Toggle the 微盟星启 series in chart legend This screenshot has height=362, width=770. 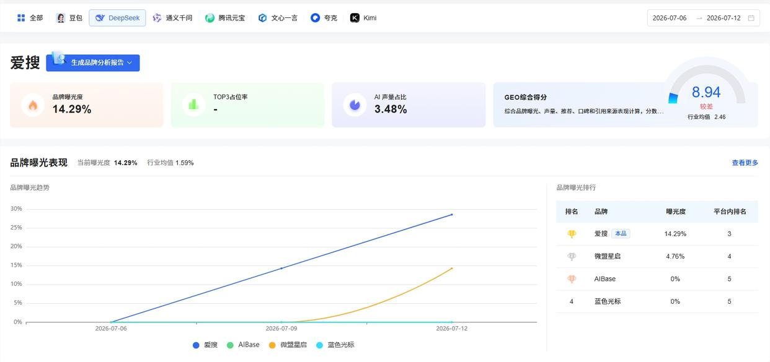[x=288, y=345]
